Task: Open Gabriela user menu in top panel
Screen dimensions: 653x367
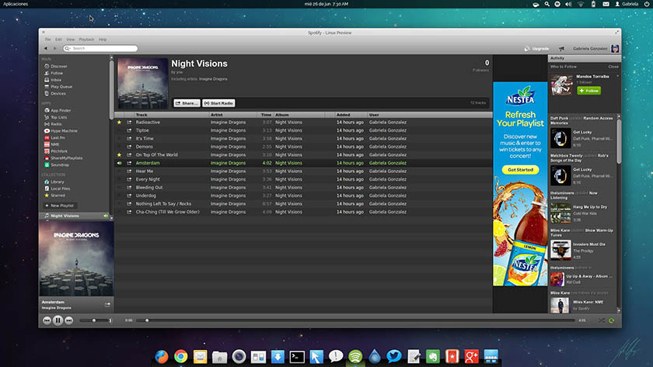Action: (x=627, y=4)
